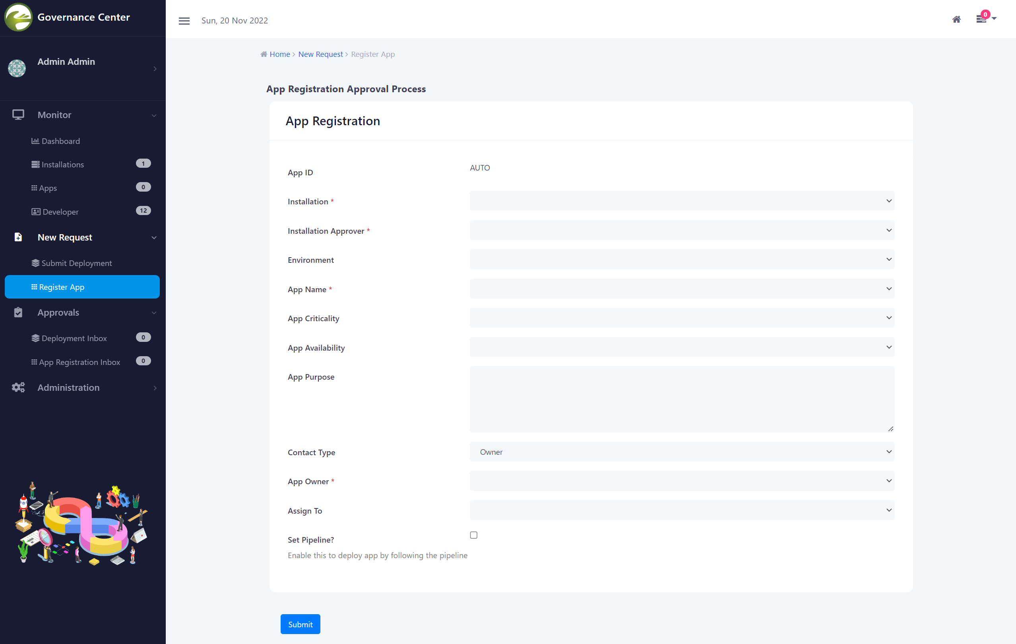The width and height of the screenshot is (1016, 644).
Task: Open the Contact Type dropdown showing Owner
Action: click(681, 452)
